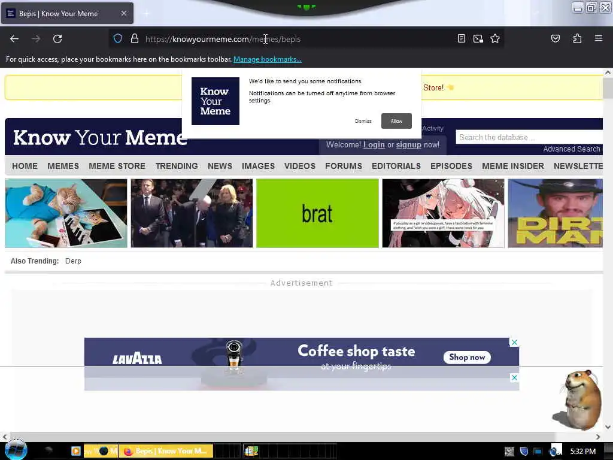Open the Manage bookmarks link
This screenshot has height=460, width=613.
[268, 59]
